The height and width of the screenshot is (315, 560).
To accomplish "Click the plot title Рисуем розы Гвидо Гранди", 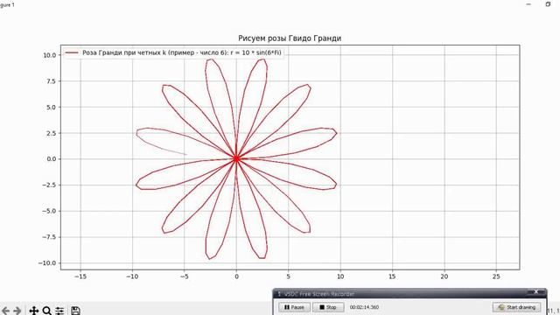I will 290,38.
